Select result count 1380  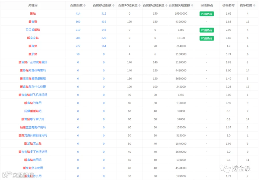(x=181, y=30)
